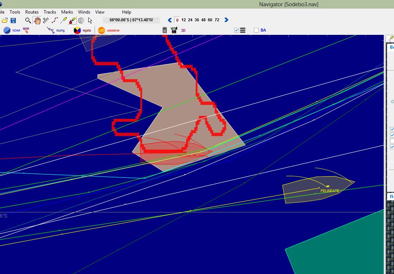Image resolution: width=394 pixels, height=274 pixels.
Task: Activate the hand pan tool
Action: [x=37, y=20]
